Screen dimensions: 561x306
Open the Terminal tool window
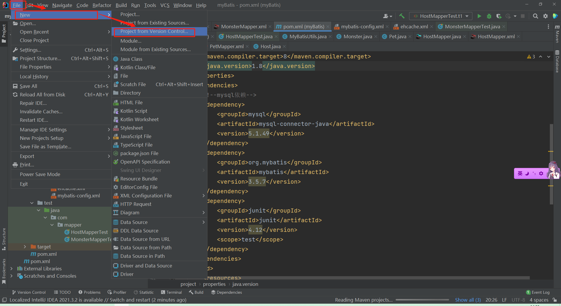pos(172,292)
